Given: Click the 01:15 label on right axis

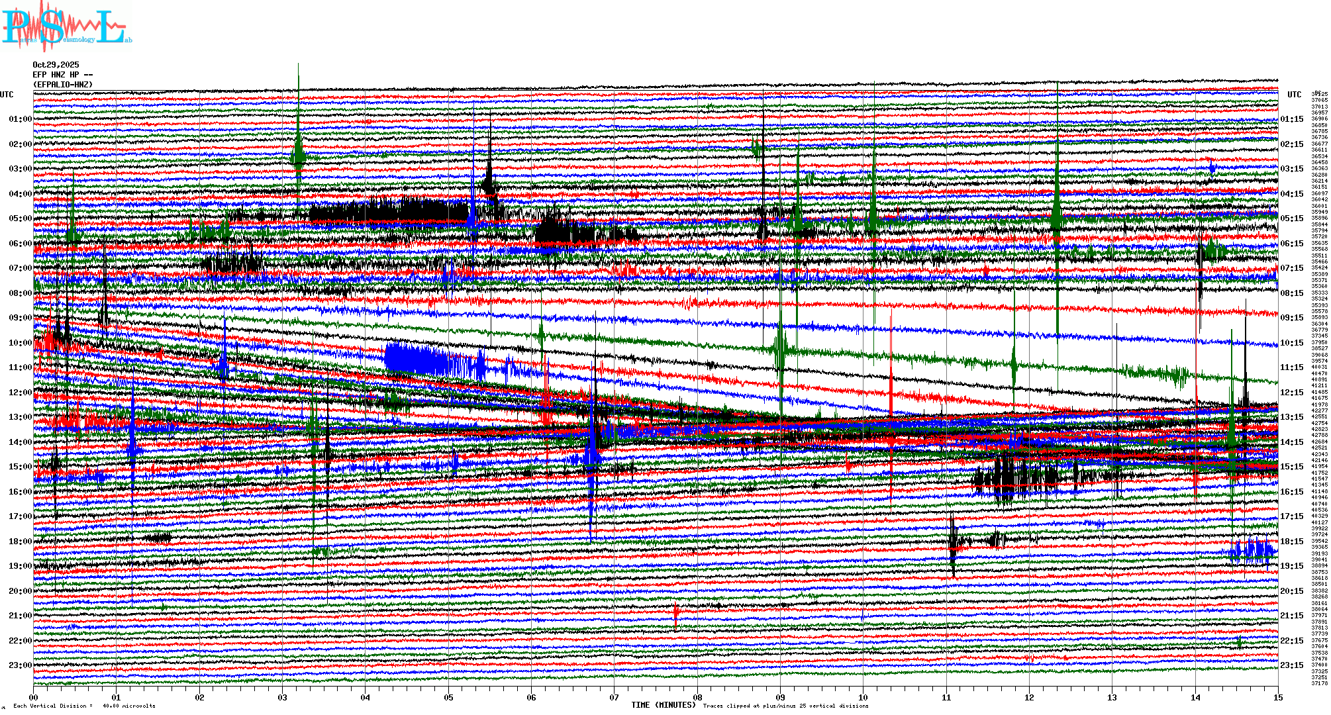Looking at the screenshot, I should 1291,120.
